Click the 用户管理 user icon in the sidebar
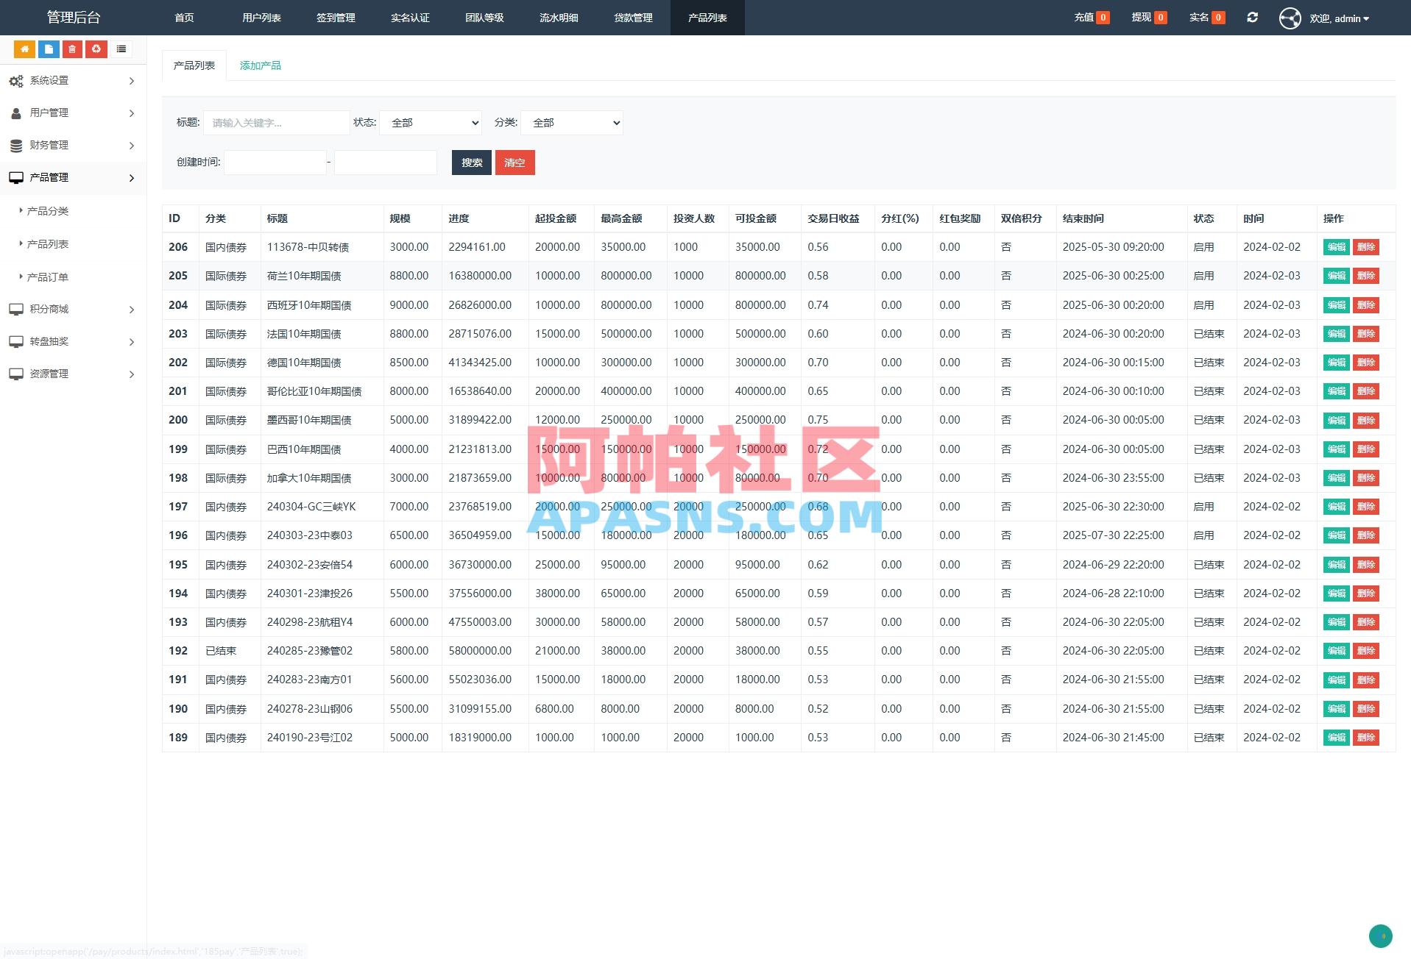The image size is (1411, 959). tap(15, 113)
